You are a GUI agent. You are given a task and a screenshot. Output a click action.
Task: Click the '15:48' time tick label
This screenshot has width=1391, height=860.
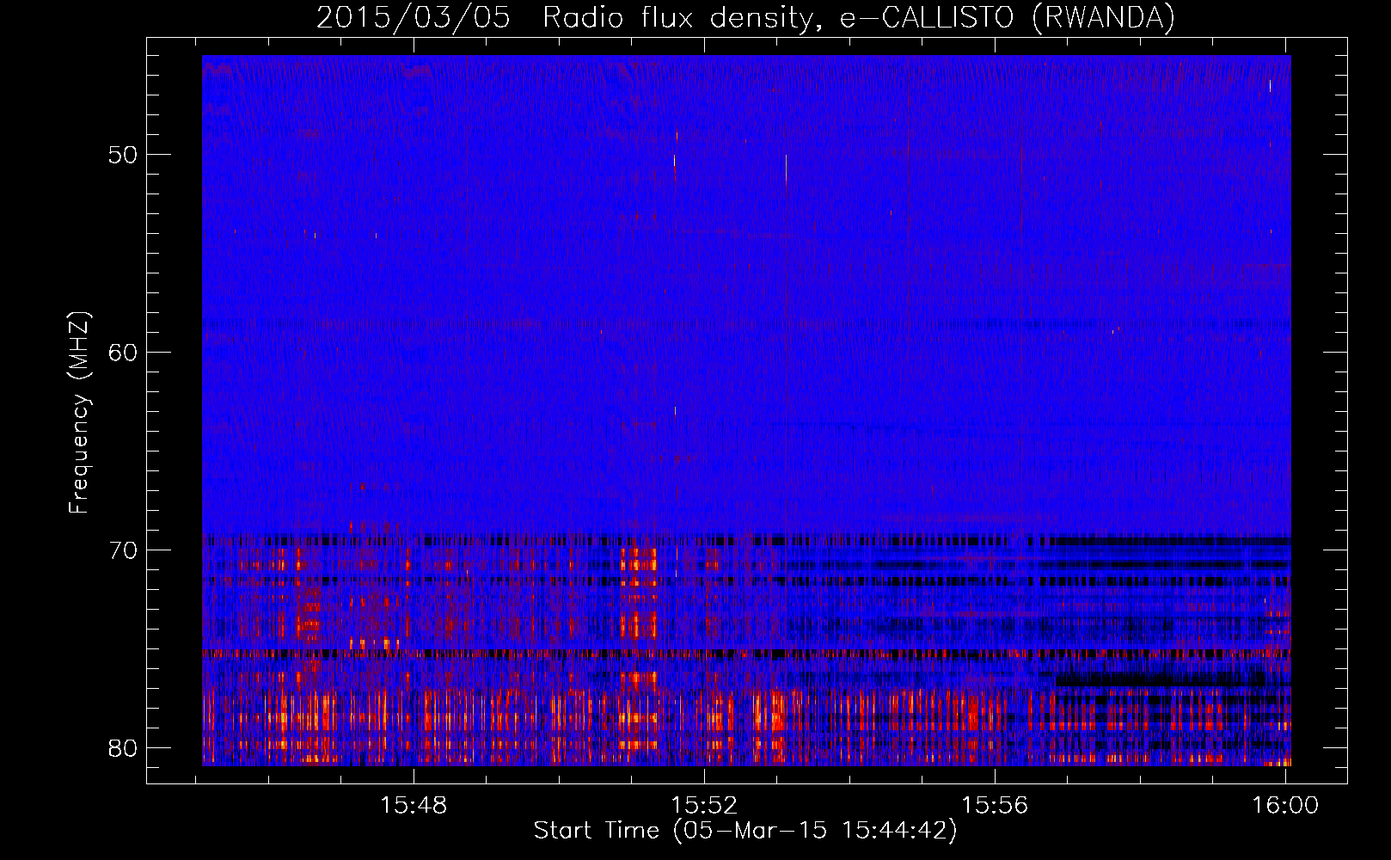click(x=414, y=805)
